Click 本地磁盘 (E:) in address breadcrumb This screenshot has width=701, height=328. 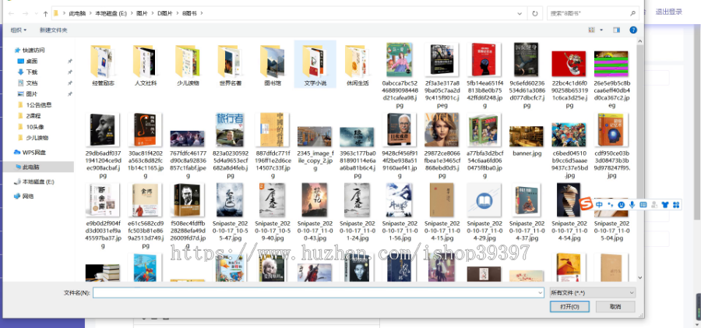click(111, 13)
